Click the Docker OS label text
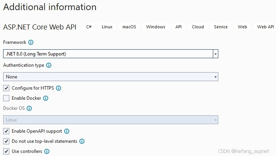276x156 pixels. click(x=14, y=108)
